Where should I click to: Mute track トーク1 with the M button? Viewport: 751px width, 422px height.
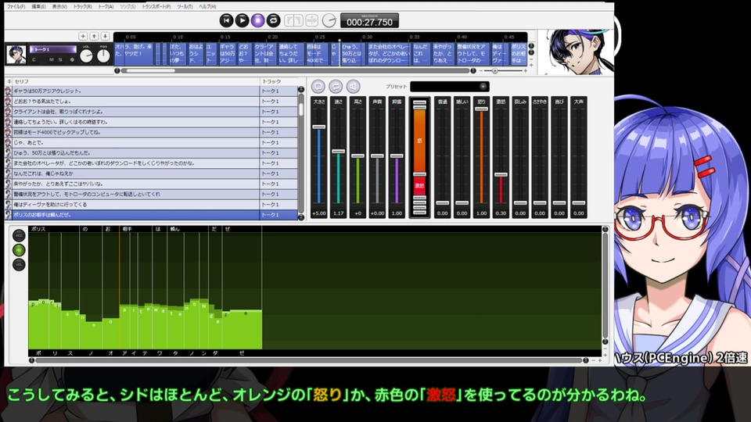click(x=52, y=60)
